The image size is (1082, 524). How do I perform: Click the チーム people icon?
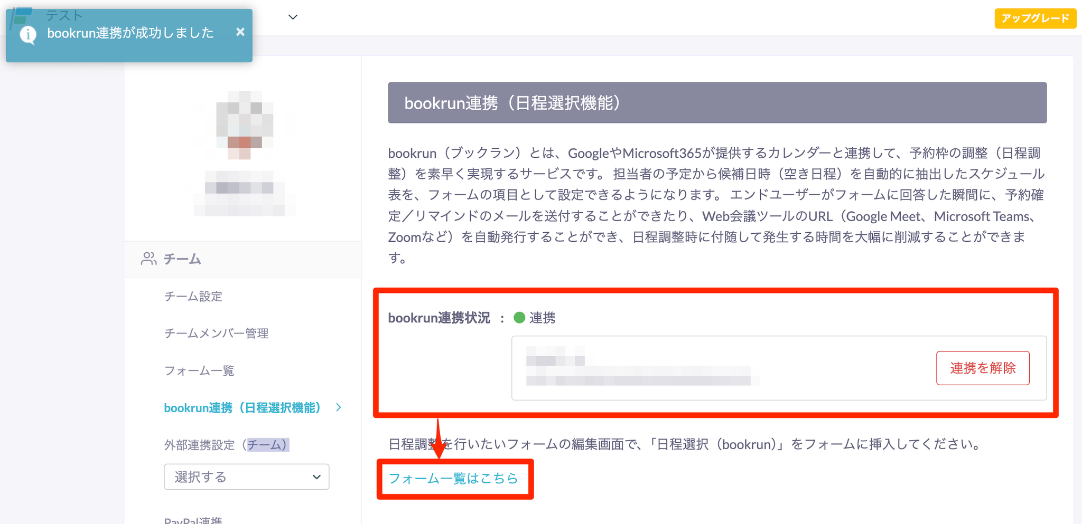(148, 259)
